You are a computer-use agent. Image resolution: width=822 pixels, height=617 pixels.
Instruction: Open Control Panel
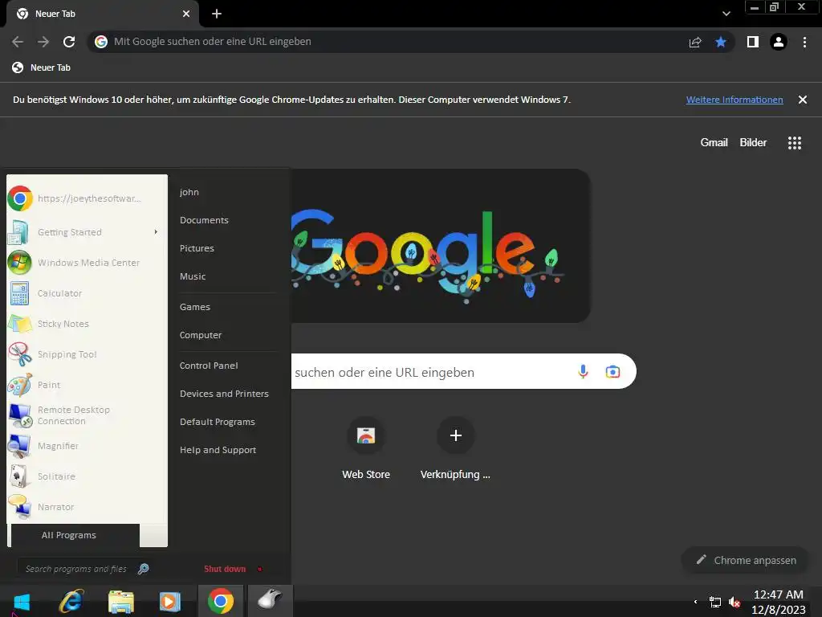[x=209, y=366]
